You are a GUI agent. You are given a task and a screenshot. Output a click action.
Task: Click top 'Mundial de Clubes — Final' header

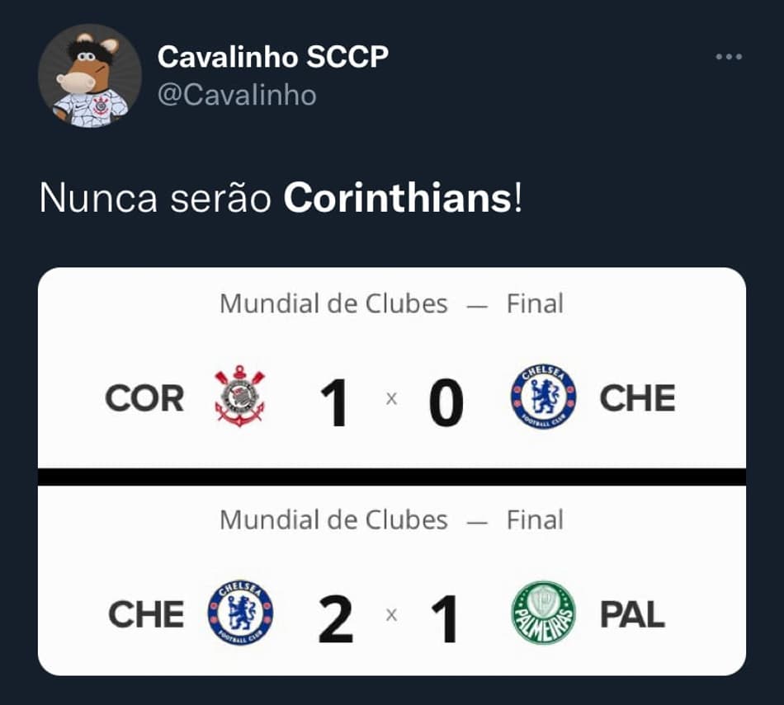[391, 303]
